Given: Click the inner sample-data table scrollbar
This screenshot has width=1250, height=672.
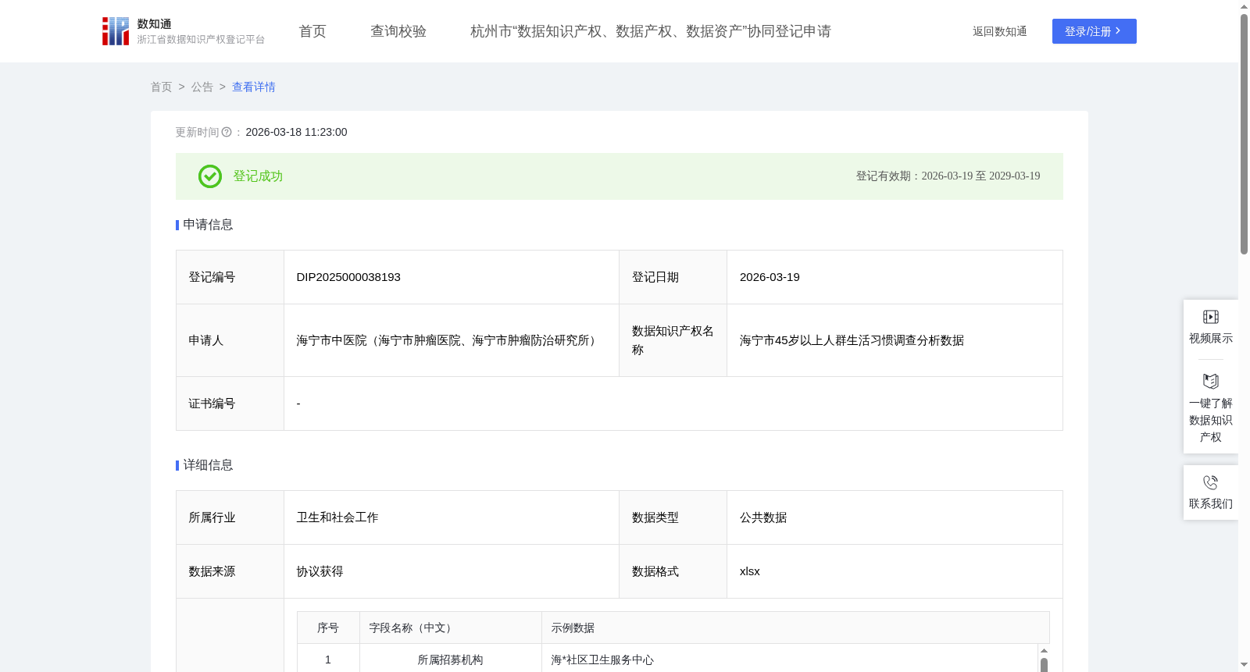Looking at the screenshot, I should point(1044,664).
